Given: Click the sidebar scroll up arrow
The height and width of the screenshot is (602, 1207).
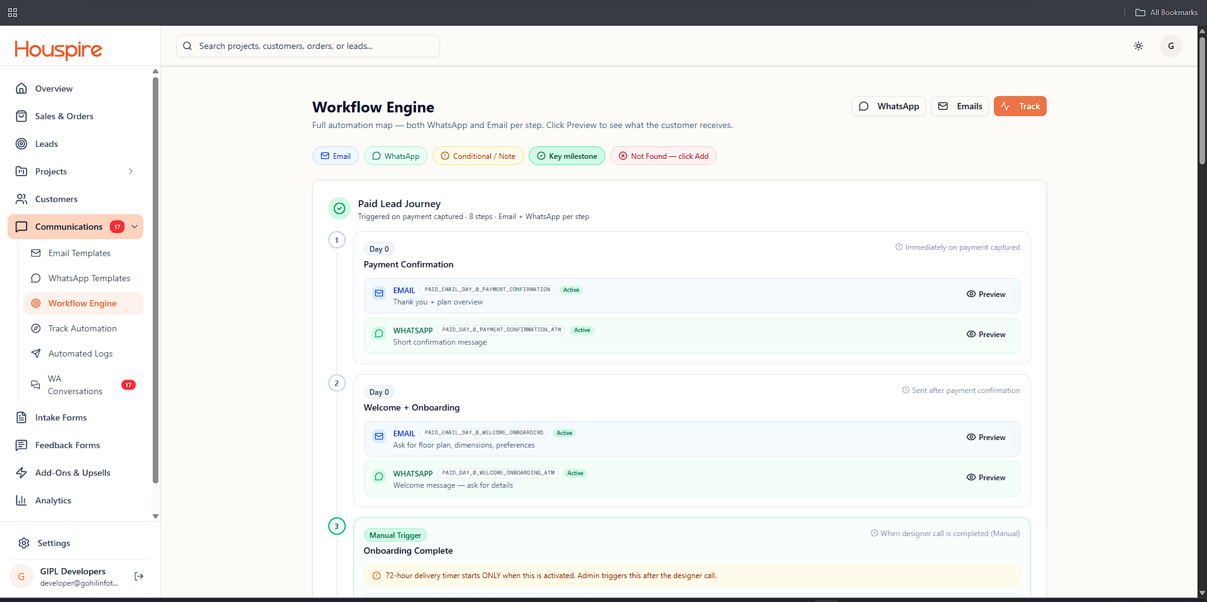Looking at the screenshot, I should tap(155, 72).
